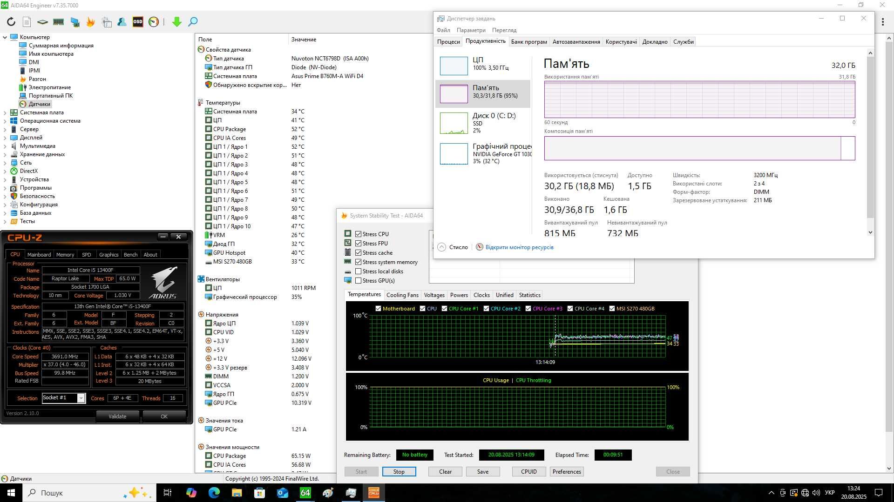Screen dimensions: 894x502
Task: Click the CPU chip toolbar icon
Action: (42, 22)
